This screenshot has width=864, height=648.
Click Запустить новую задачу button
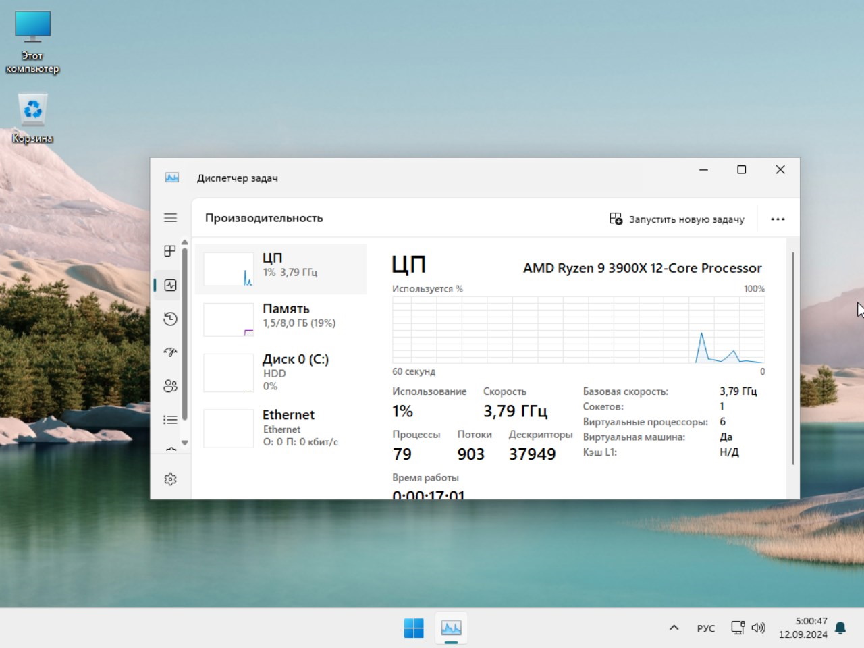click(677, 219)
